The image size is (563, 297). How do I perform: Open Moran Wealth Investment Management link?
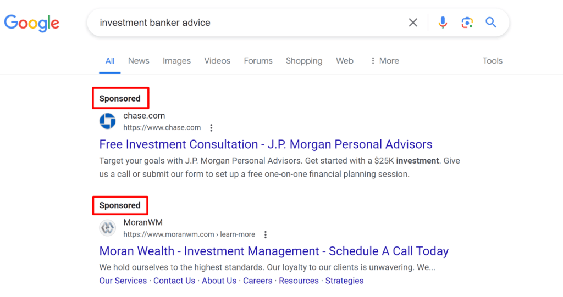274,251
